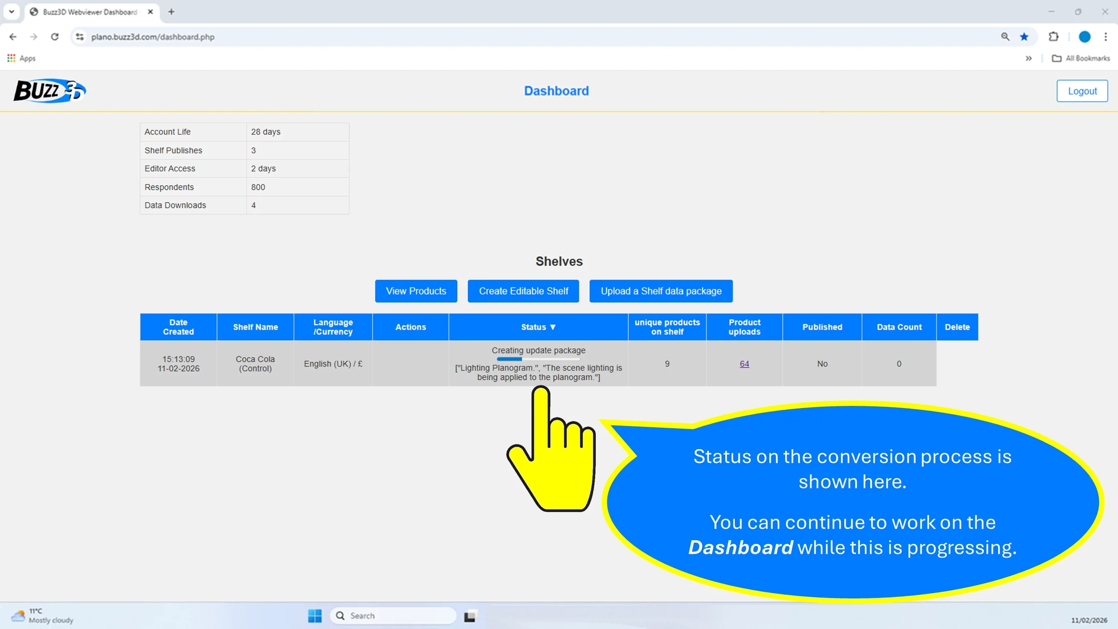Open a new browser tab
1118x629 pixels.
click(171, 12)
